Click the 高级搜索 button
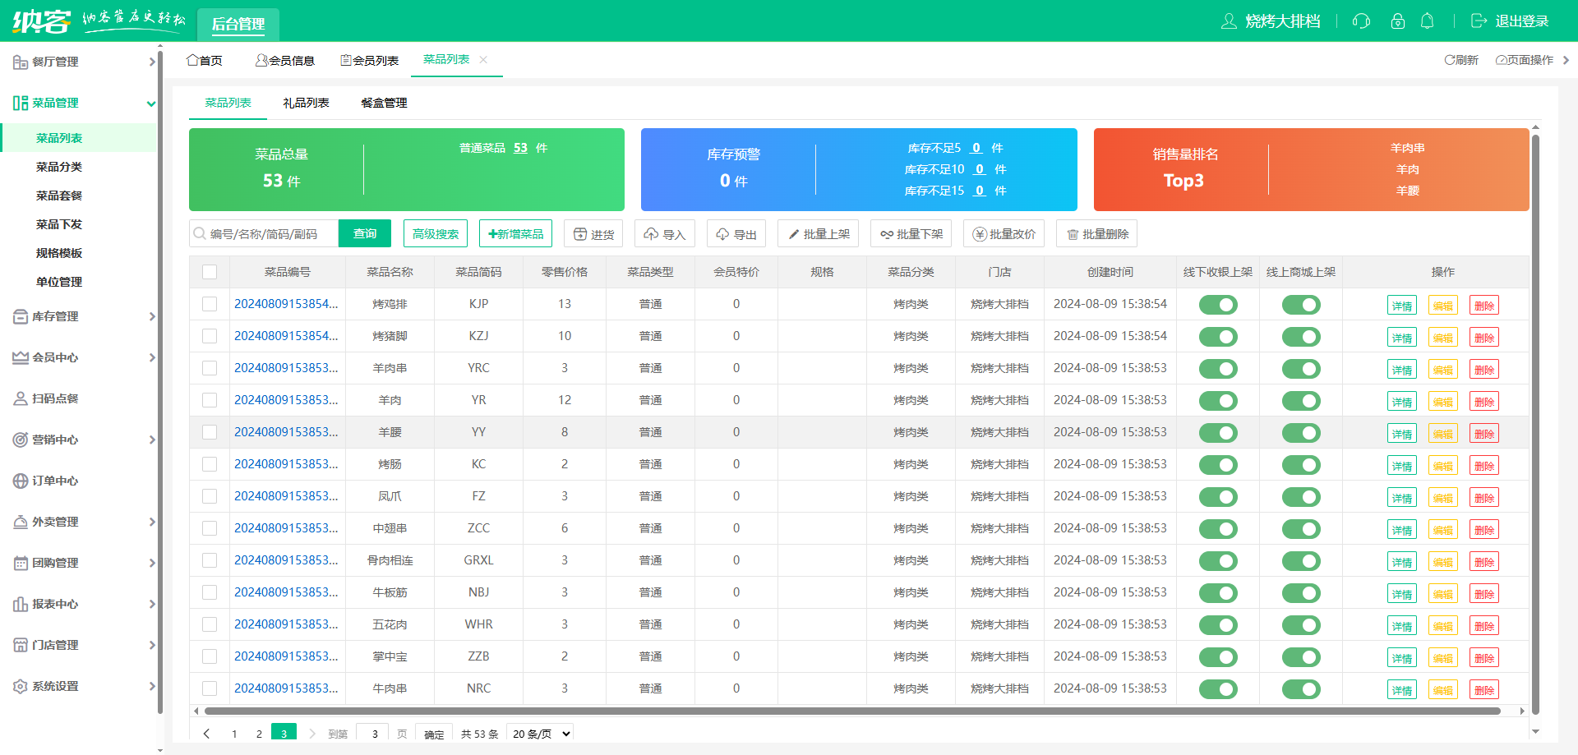The width and height of the screenshot is (1578, 755). [x=436, y=234]
